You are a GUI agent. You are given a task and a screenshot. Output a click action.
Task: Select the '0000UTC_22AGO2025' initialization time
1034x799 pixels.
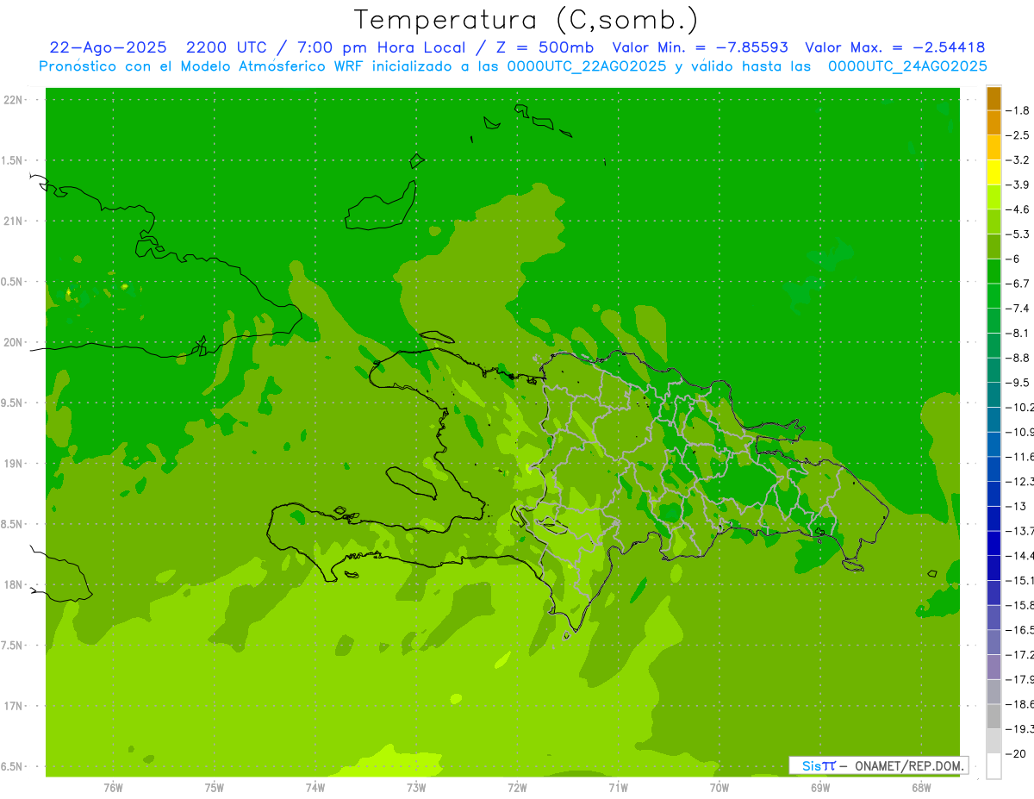[588, 66]
